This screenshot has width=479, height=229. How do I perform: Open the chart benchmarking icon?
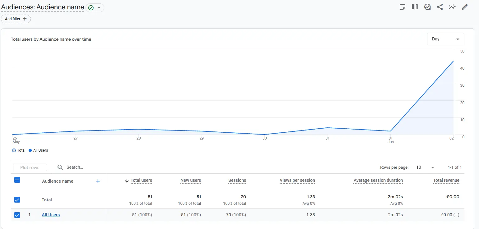427,7
